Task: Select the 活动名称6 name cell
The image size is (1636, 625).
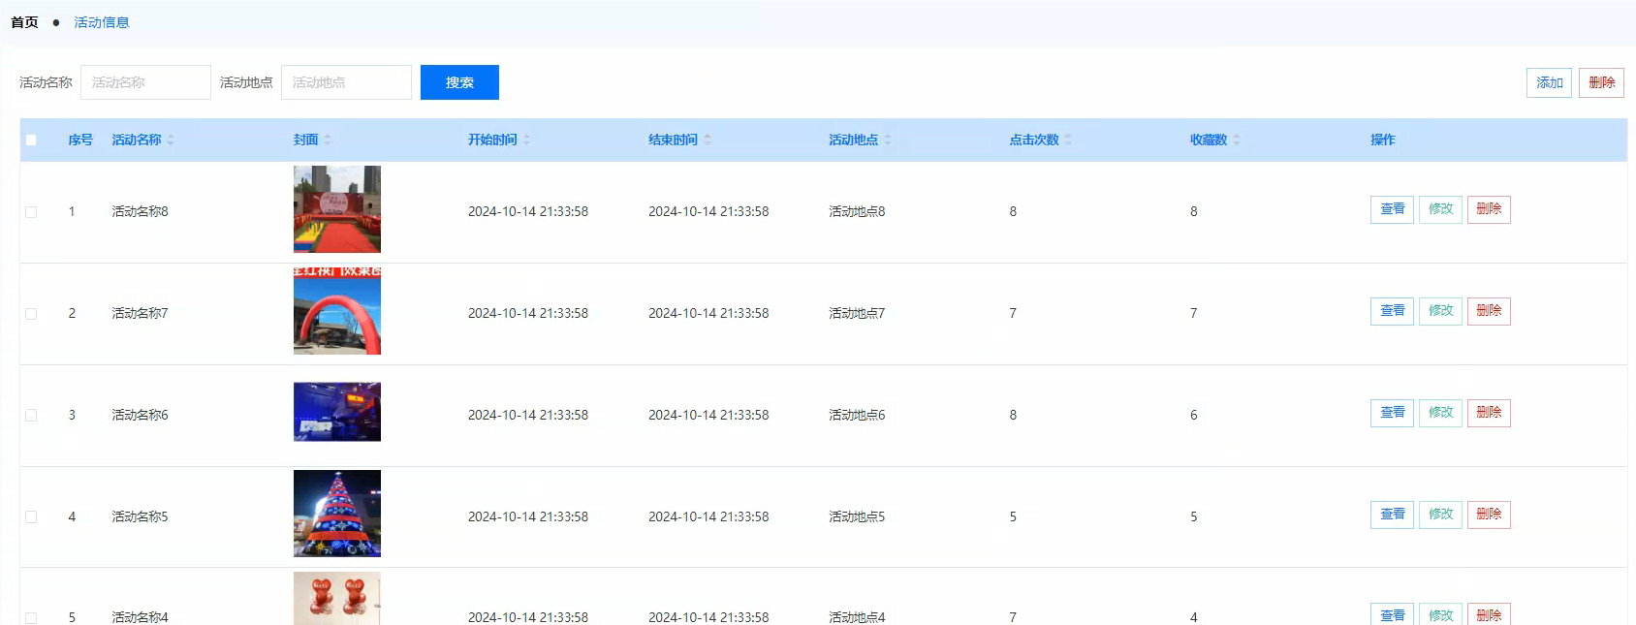Action: tap(140, 415)
